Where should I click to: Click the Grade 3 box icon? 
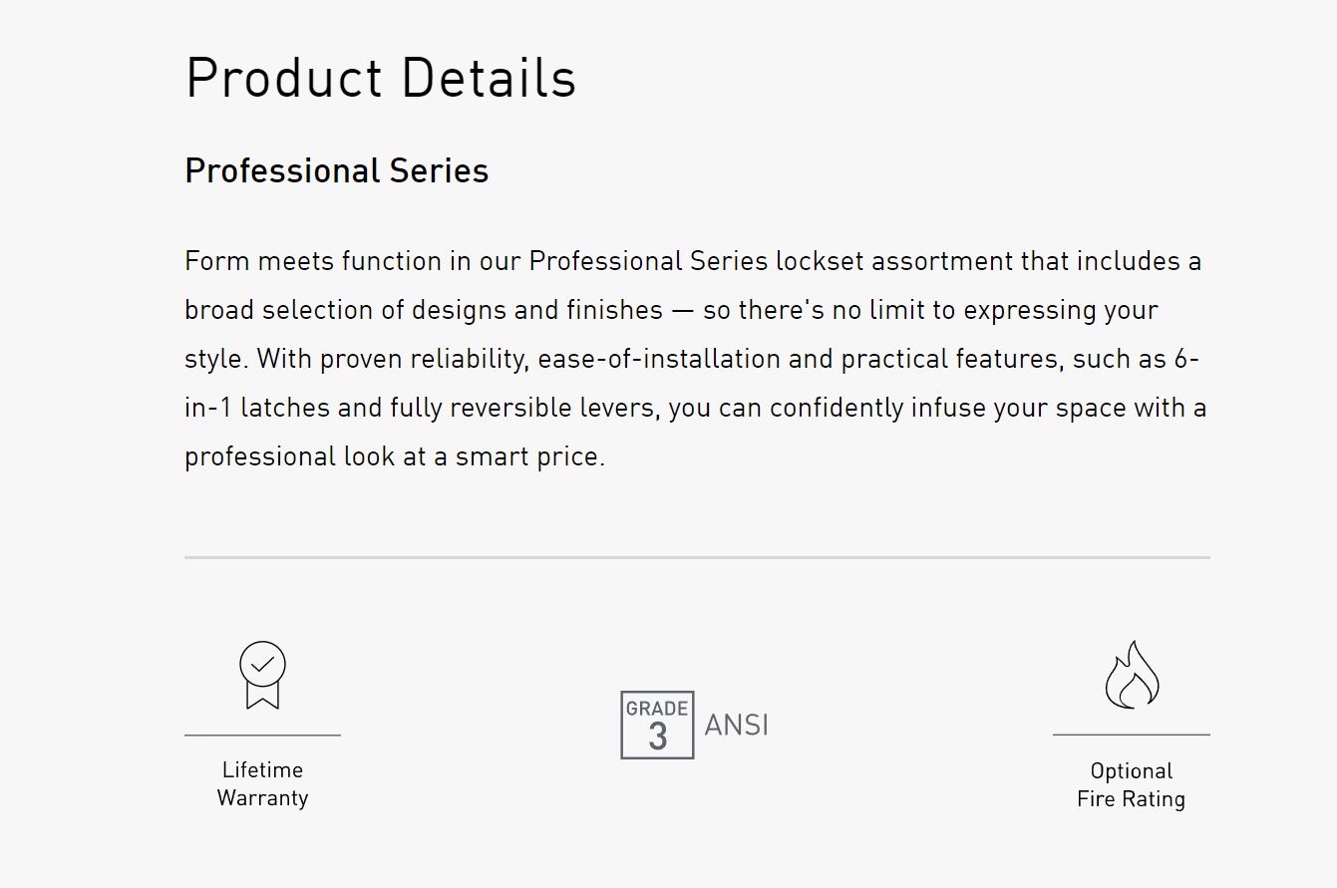tap(657, 725)
